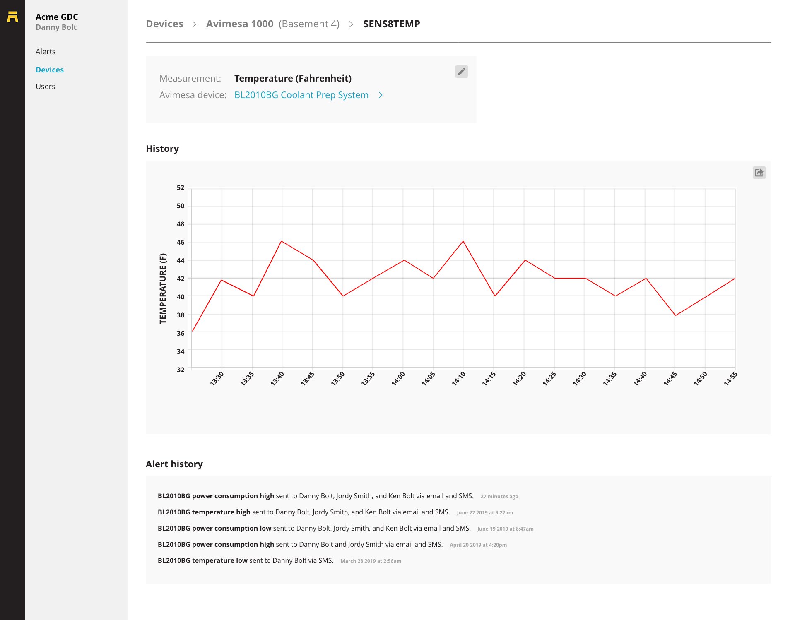Screen dimensions: 795x620
Task: Click breadcrumb chevron after Devices
Action: pyautogui.click(x=194, y=24)
